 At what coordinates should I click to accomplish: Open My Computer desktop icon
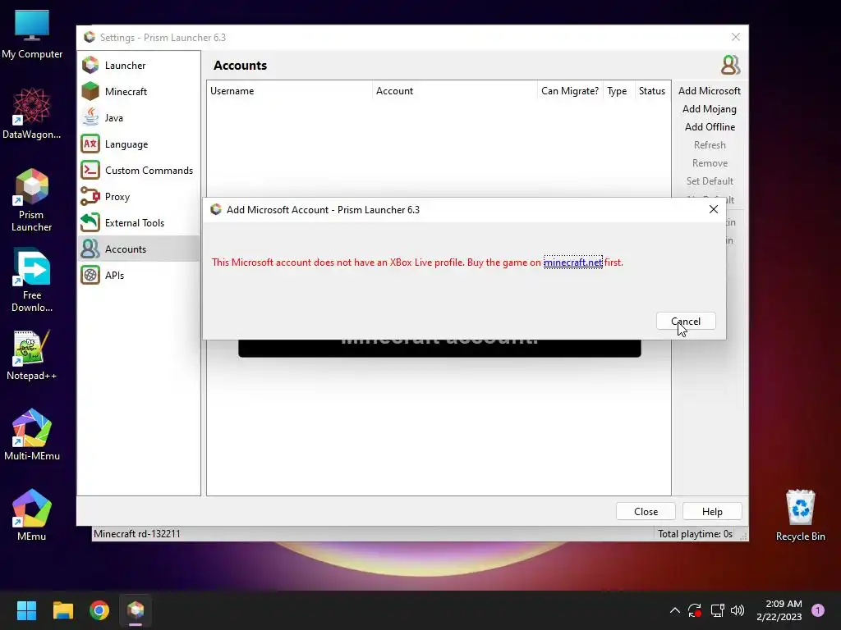(x=32, y=34)
